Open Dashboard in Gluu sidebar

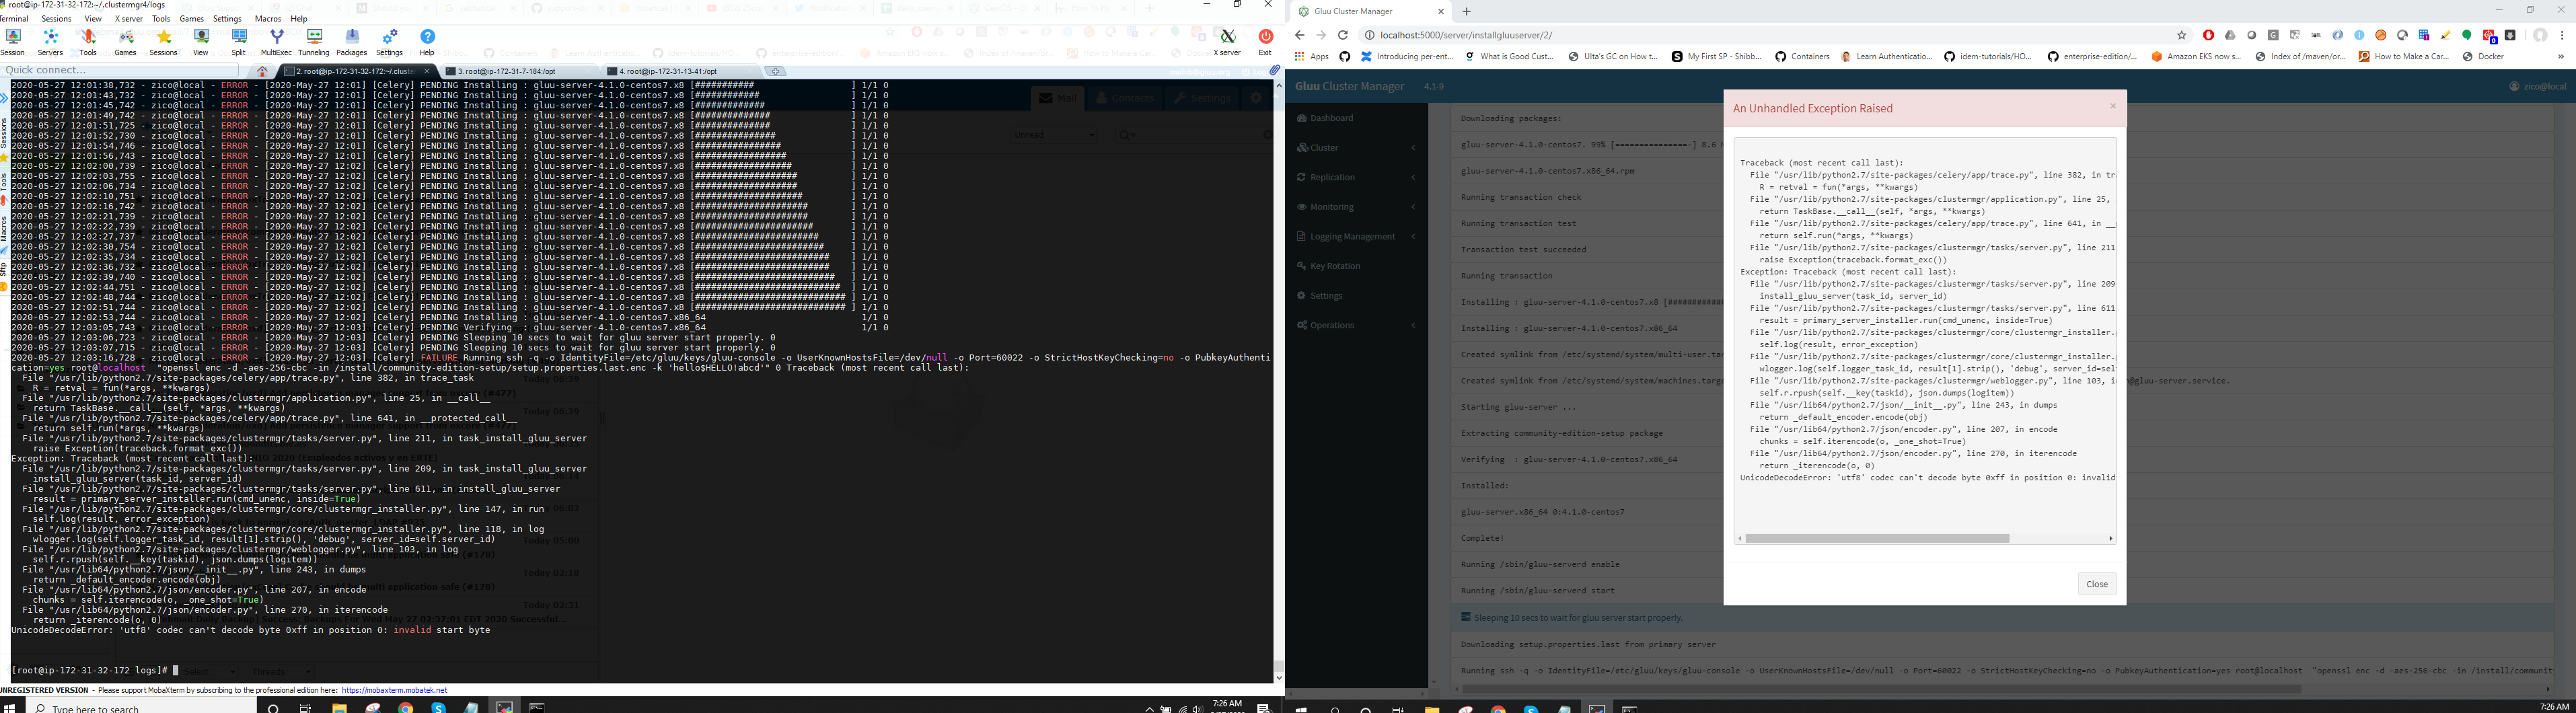point(1356,118)
